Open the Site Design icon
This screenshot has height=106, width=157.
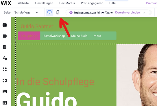(x=5, y=58)
